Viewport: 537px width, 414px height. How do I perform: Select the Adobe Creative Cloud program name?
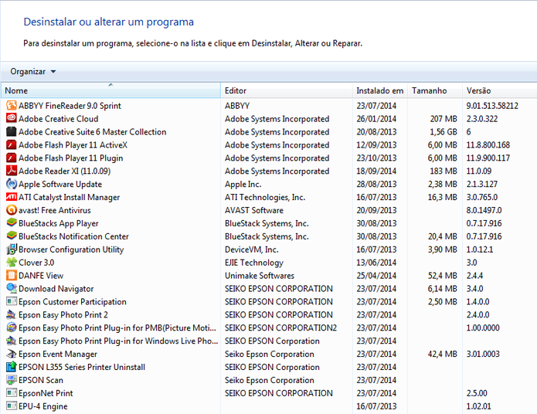58,119
